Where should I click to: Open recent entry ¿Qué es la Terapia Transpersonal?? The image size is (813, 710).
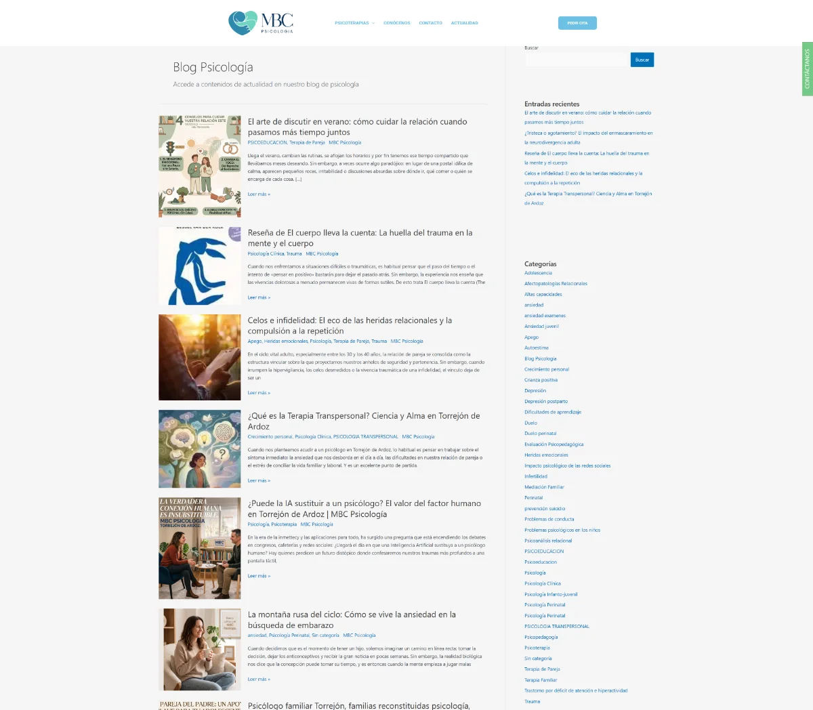[588, 199]
